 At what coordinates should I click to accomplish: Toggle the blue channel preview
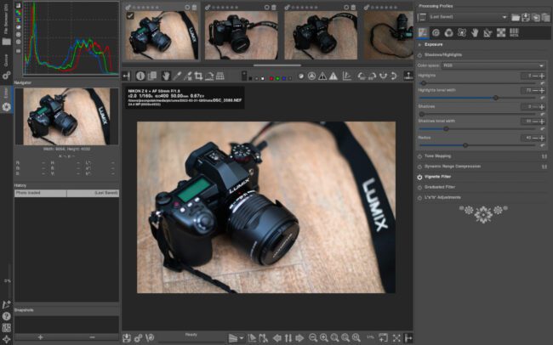[x=284, y=78]
